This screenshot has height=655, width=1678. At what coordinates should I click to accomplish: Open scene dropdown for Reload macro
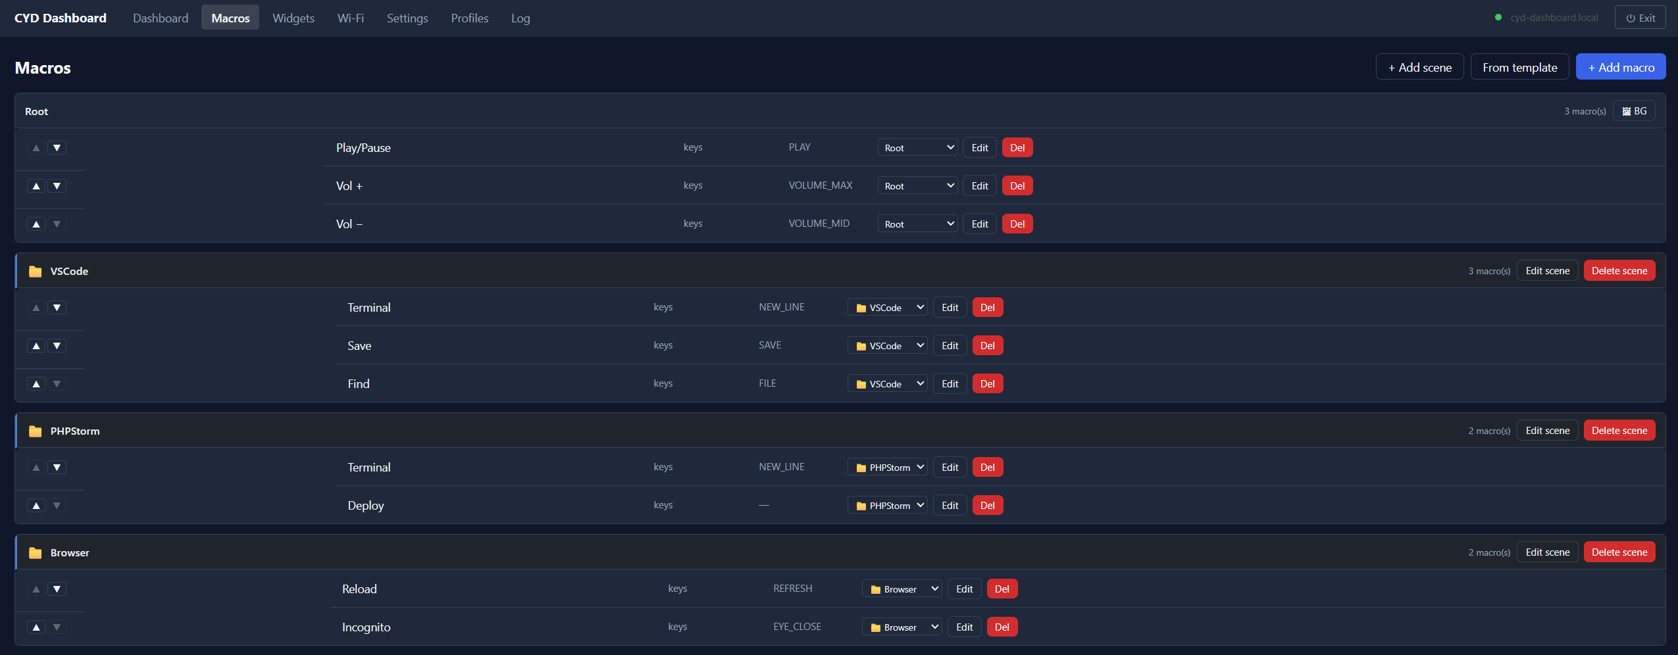pos(902,589)
